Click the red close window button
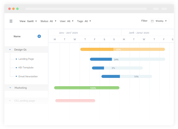This screenshot has height=129, width=178. [x=10, y=9]
